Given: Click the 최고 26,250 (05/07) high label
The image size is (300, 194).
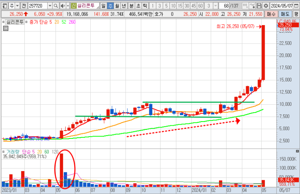Looking at the screenshot, I should click(x=235, y=26).
